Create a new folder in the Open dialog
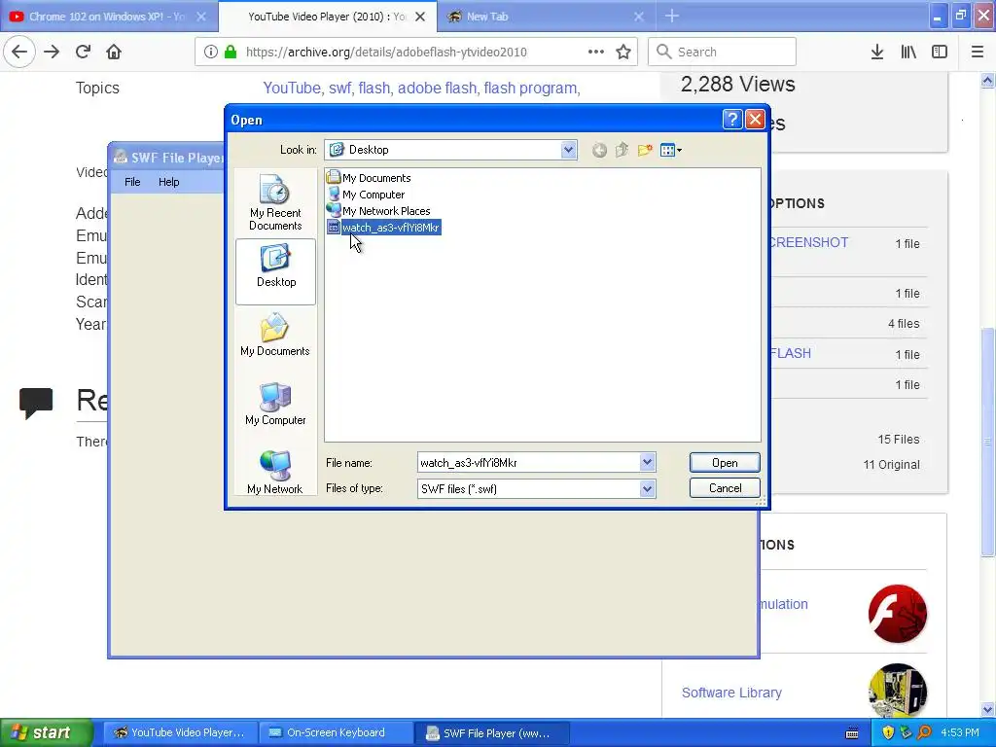Image resolution: width=996 pixels, height=747 pixels. pyautogui.click(x=645, y=150)
